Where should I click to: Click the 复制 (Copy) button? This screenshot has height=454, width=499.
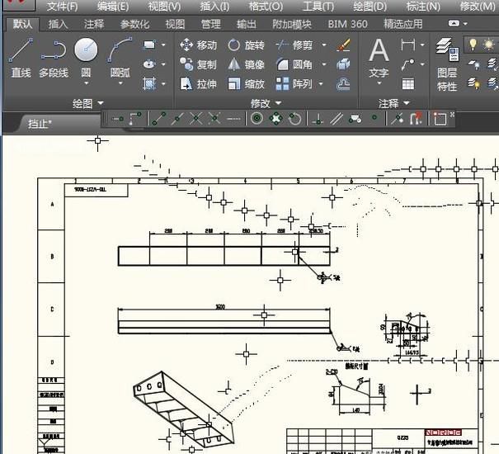(198, 64)
